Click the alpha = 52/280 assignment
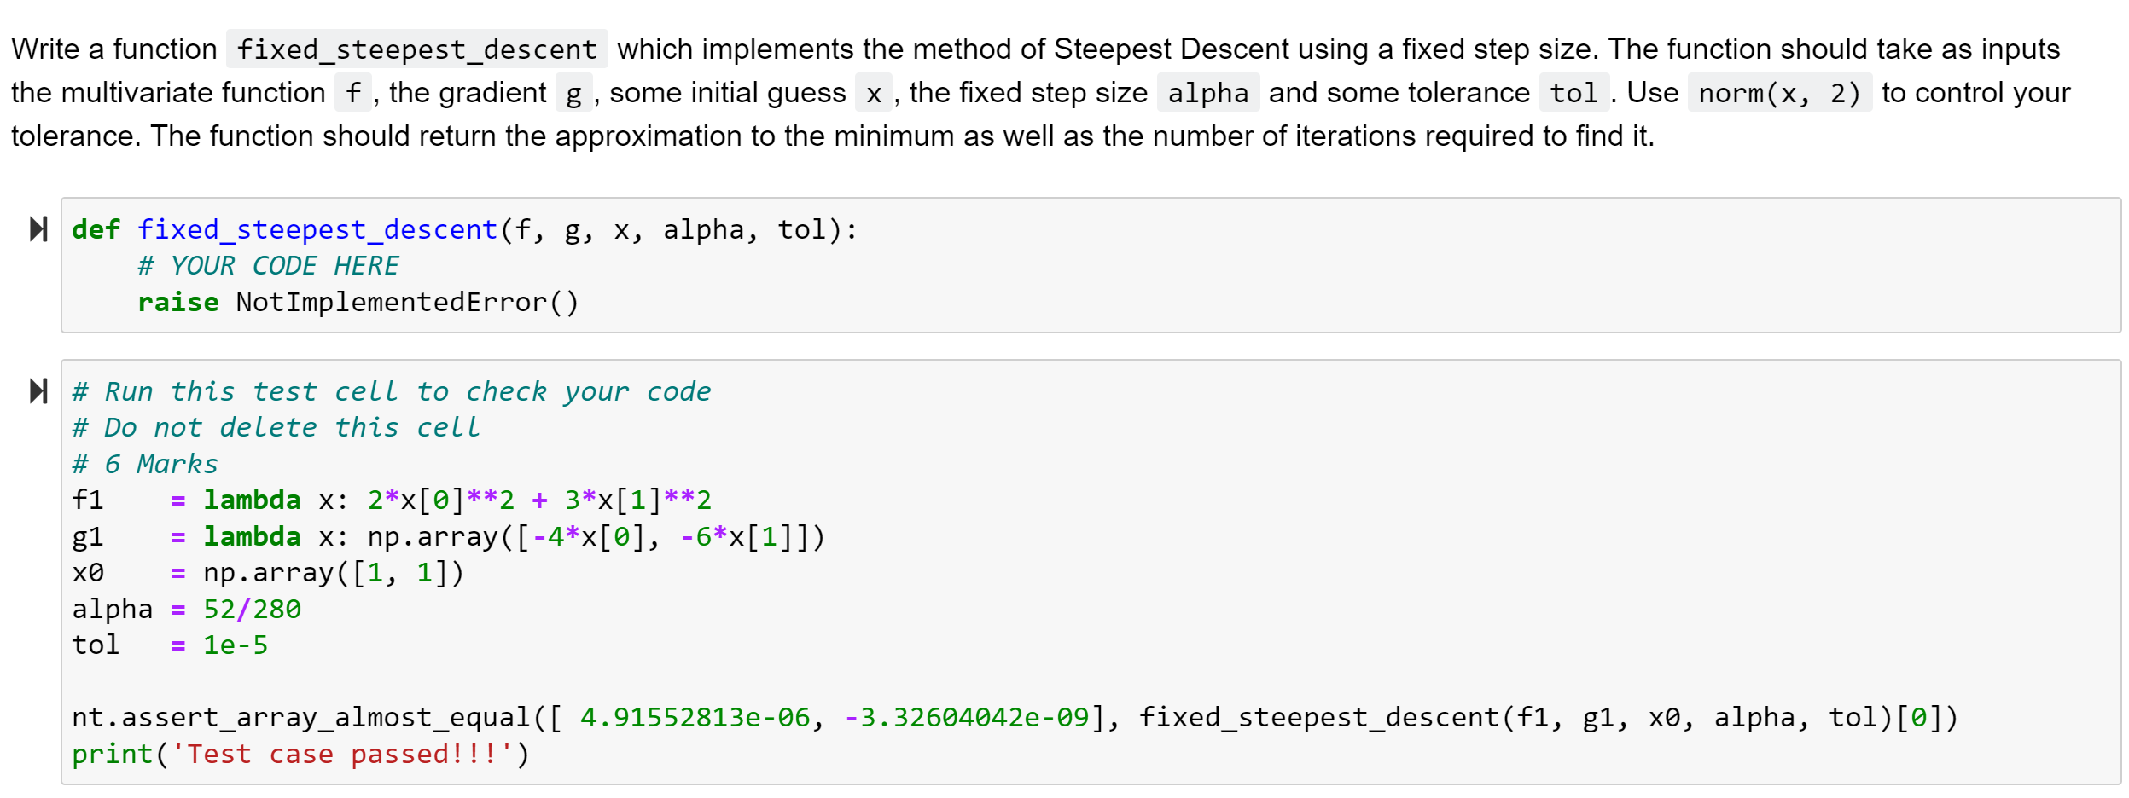Image resolution: width=2129 pixels, height=798 pixels. point(188,608)
